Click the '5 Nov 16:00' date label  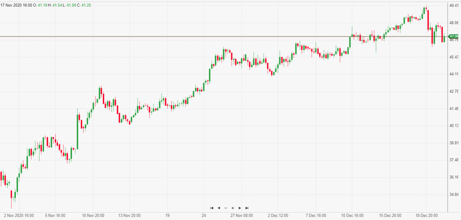55,216
